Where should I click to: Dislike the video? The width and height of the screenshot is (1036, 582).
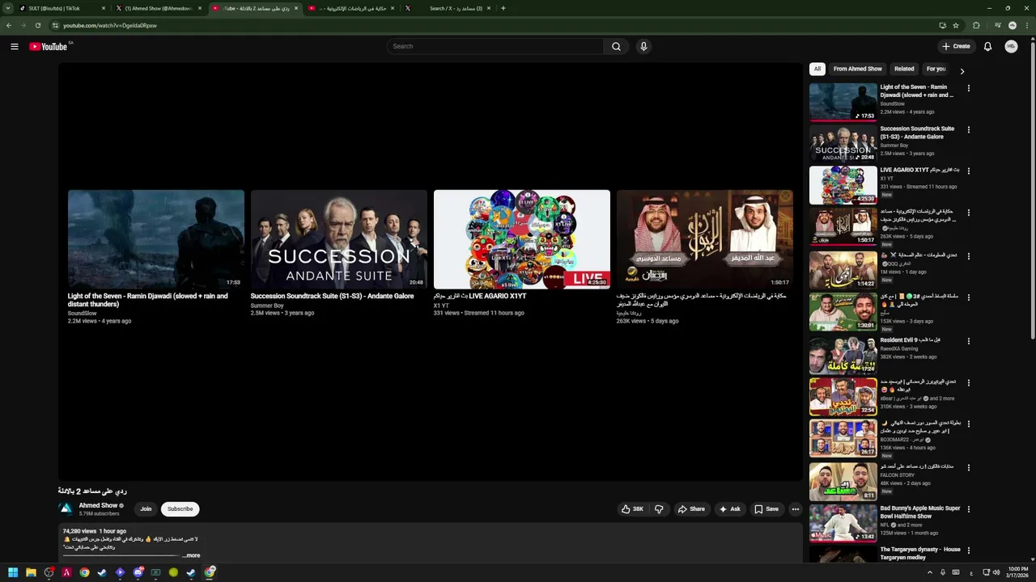(x=659, y=509)
